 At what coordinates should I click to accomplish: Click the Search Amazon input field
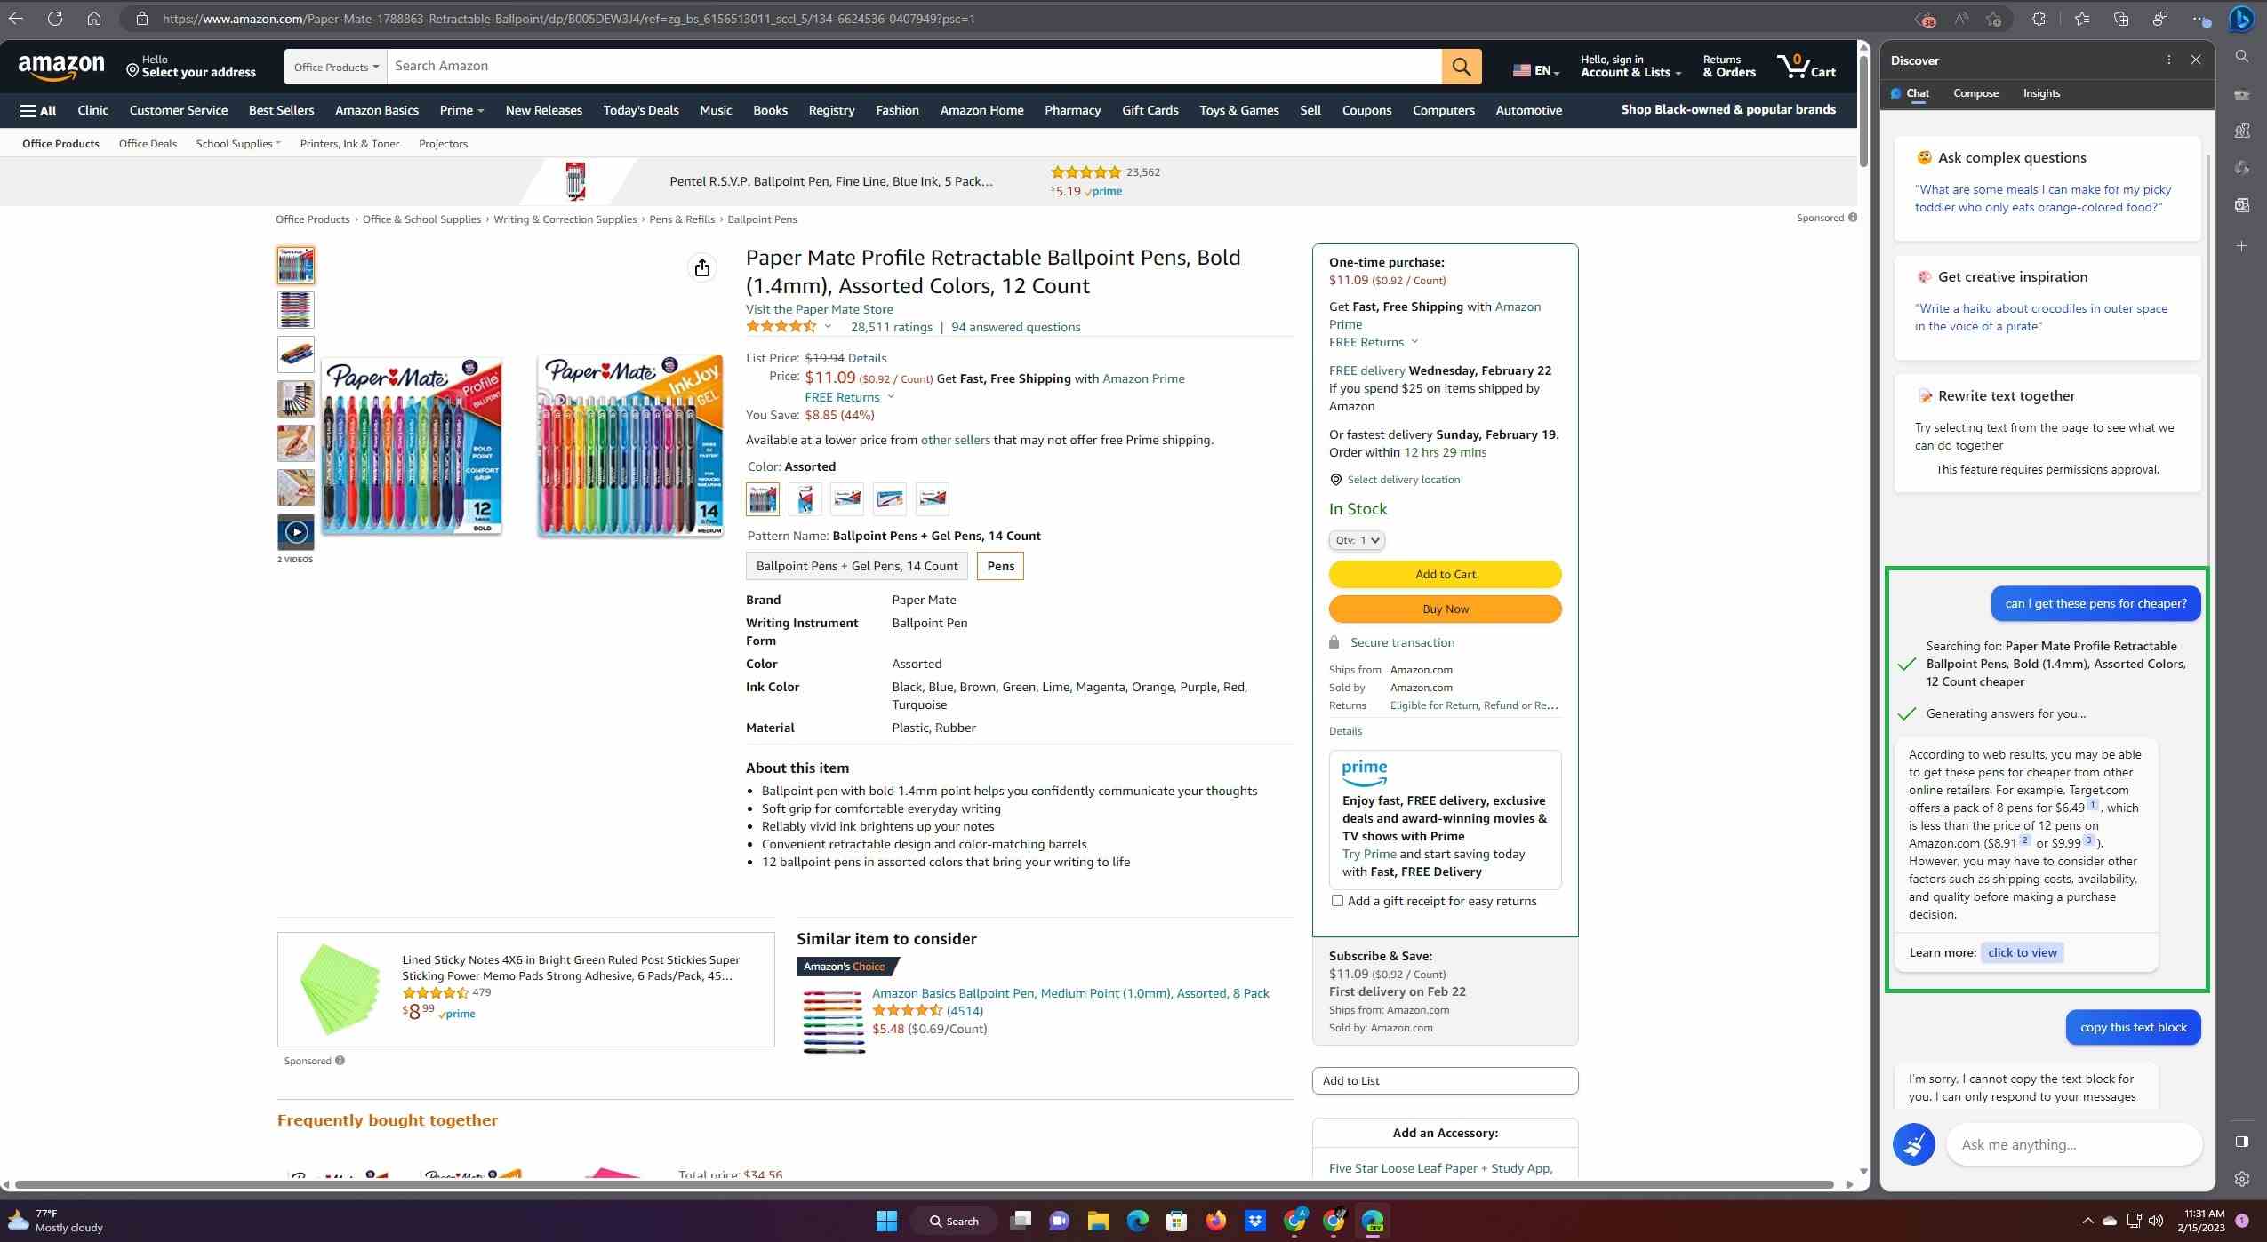[914, 67]
